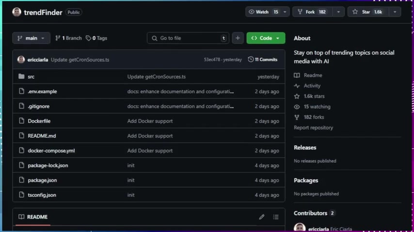Click the tag icon beside 0 Tags
This screenshot has width=414, height=232.
(88, 38)
